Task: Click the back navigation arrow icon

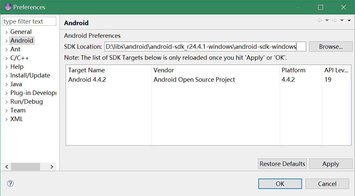Action: coord(320,21)
